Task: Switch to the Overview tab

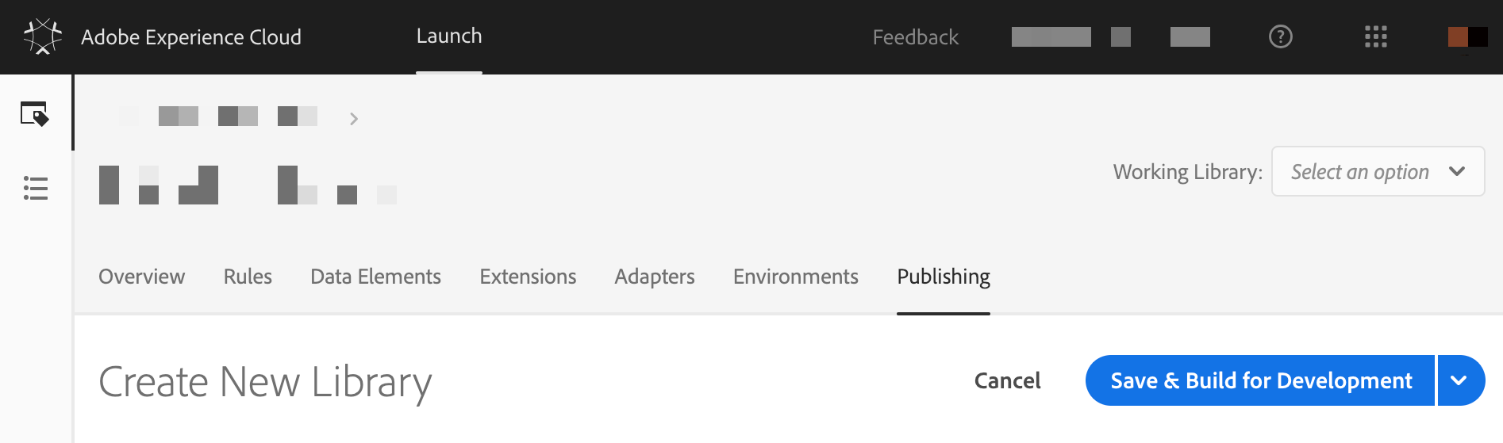Action: tap(141, 277)
